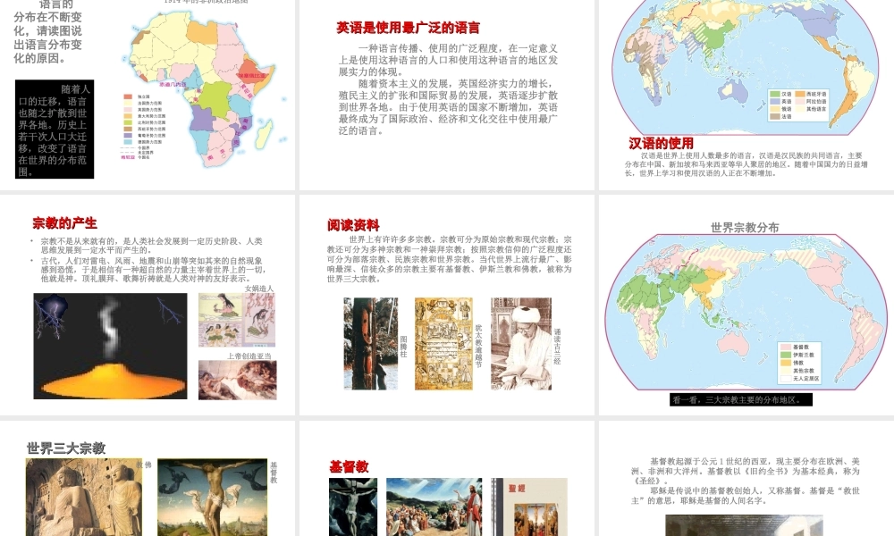Click the stone Buddha statue photo

click(x=84, y=498)
